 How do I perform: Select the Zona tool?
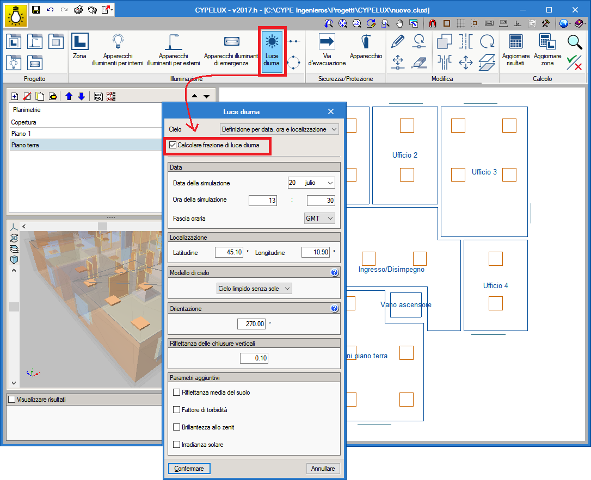[x=79, y=46]
